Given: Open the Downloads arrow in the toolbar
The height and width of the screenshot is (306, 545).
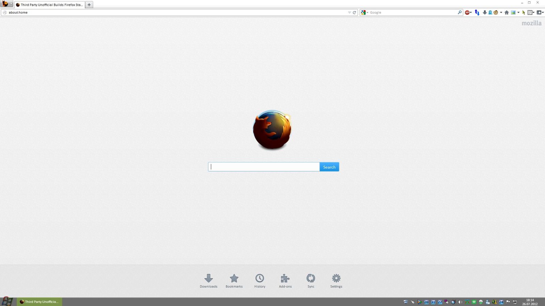Looking at the screenshot, I should pyautogui.click(x=485, y=13).
